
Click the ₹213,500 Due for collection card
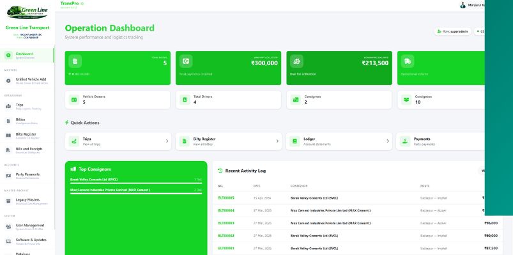coord(339,68)
